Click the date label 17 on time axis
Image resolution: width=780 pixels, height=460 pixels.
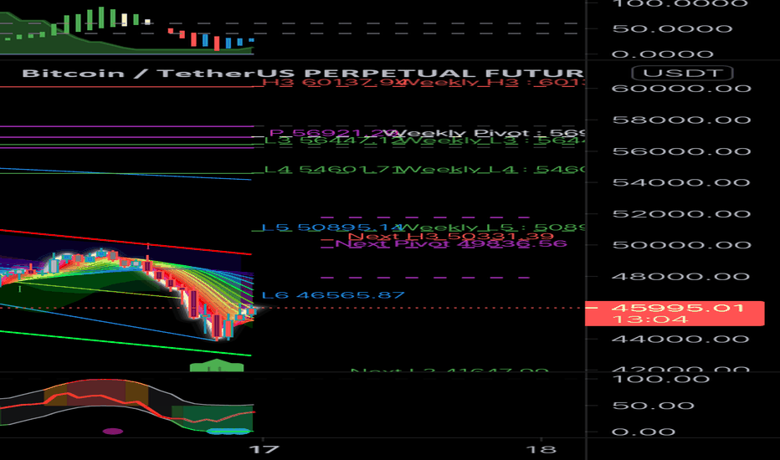[264, 450]
